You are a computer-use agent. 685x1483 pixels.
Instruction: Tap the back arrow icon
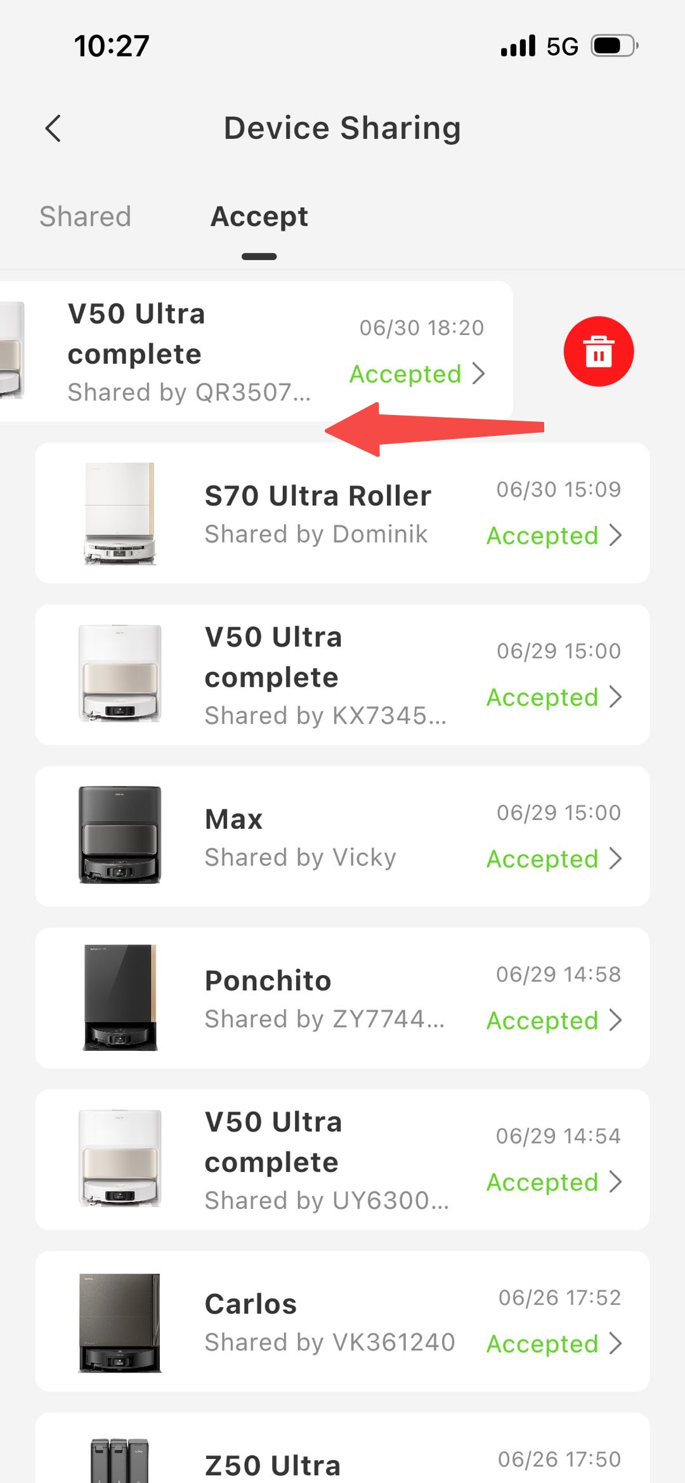(x=53, y=128)
